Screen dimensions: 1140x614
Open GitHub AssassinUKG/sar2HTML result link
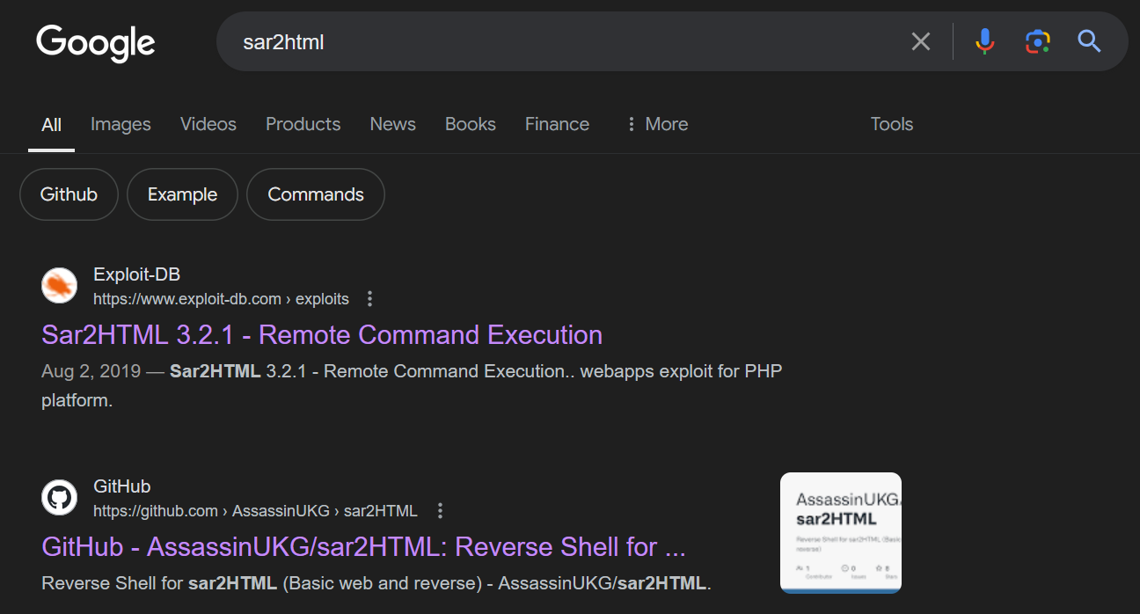point(363,547)
